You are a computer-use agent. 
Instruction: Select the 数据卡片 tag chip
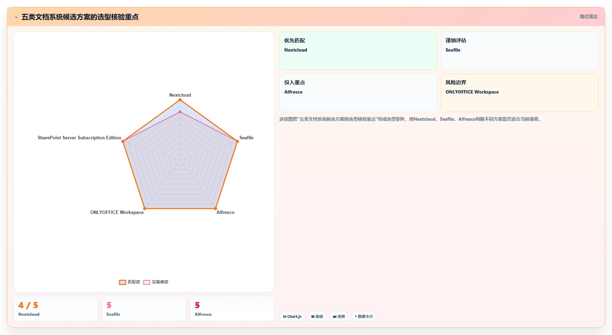coord(364,316)
